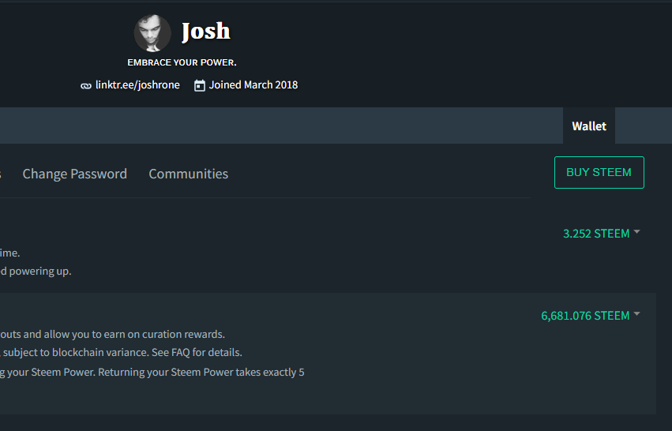Click the chain link icon beside linktr.ee
The height and width of the screenshot is (431, 672).
tap(86, 85)
